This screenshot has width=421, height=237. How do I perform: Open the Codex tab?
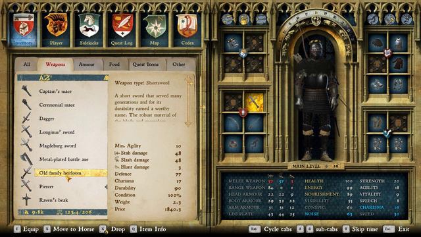tap(187, 29)
